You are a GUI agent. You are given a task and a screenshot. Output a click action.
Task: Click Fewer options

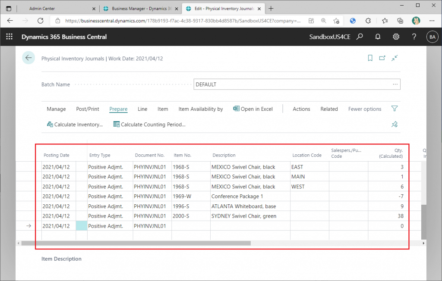[x=365, y=109]
